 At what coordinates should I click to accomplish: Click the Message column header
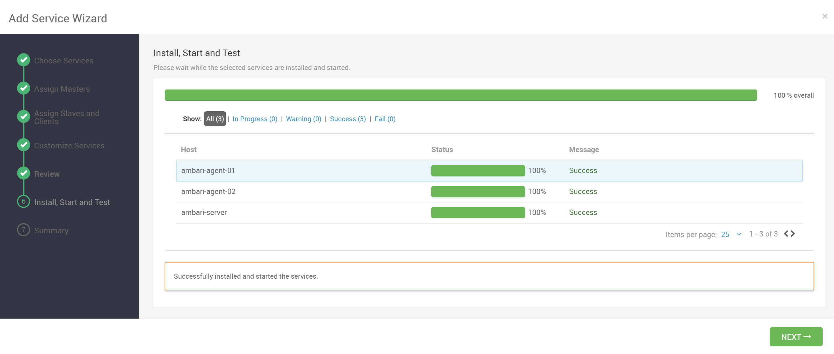584,150
